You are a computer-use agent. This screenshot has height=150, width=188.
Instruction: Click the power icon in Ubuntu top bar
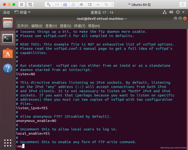[178, 12]
